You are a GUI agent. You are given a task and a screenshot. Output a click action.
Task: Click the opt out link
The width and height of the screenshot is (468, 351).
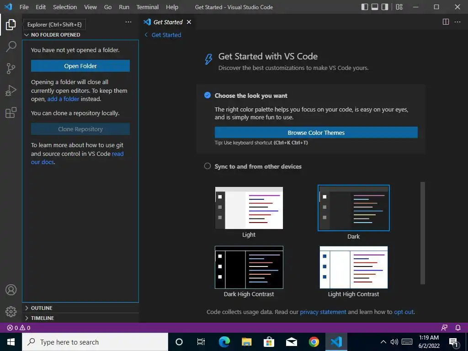coord(404,312)
